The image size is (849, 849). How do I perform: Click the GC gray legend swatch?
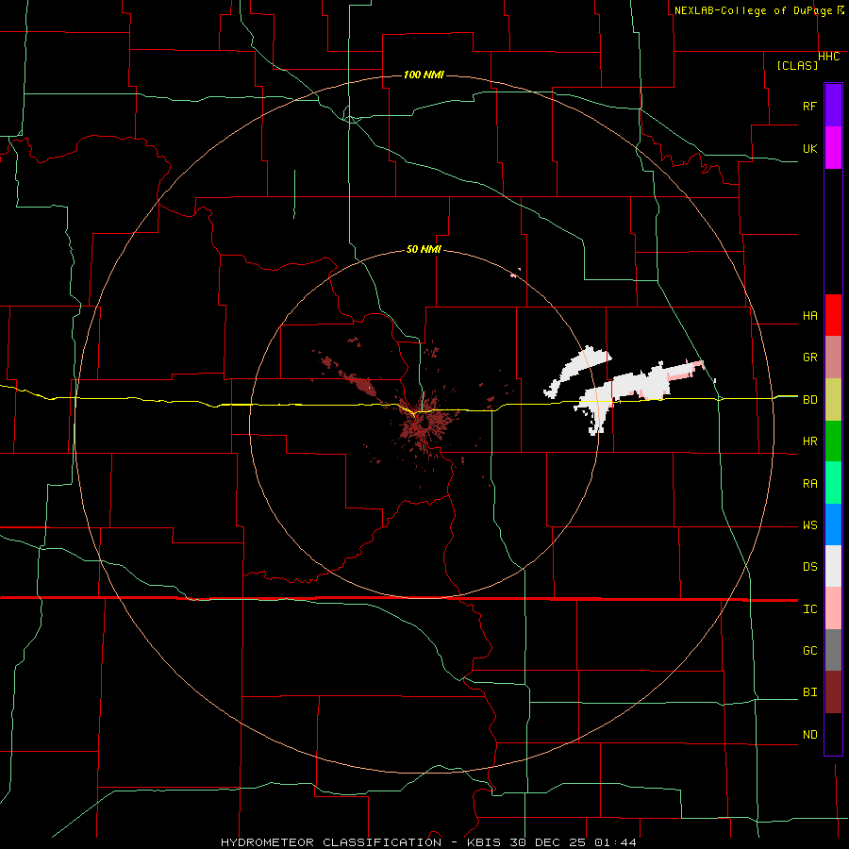coord(833,650)
